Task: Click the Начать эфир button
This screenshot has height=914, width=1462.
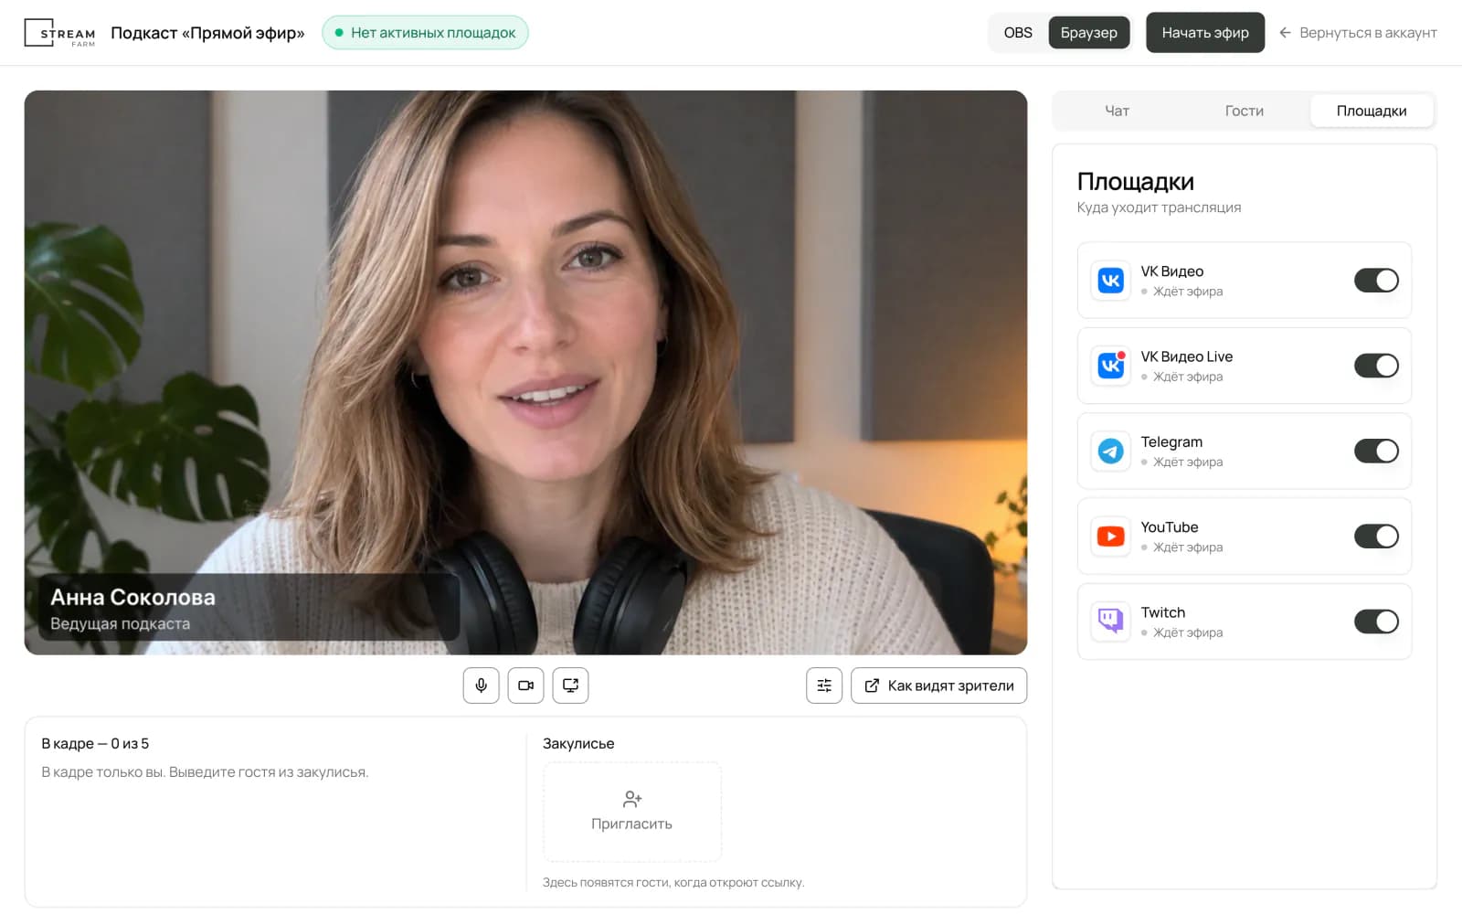Action: point(1205,33)
